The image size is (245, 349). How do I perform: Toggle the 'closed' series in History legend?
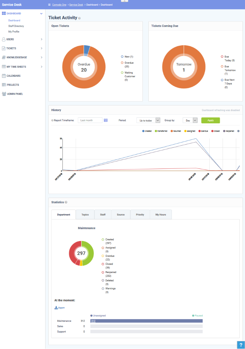tap(216, 131)
